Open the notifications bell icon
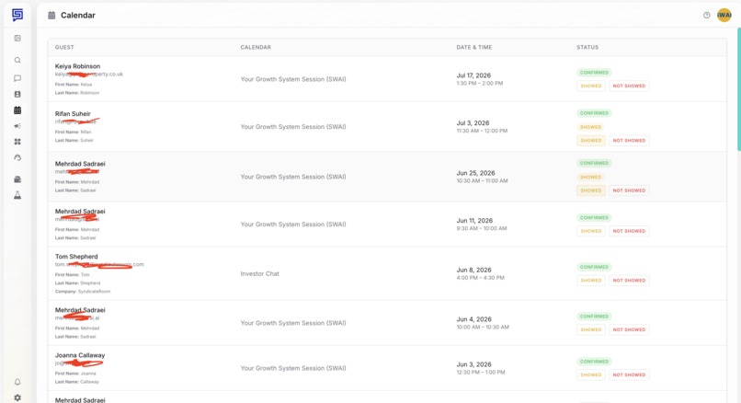Image resolution: width=741 pixels, height=403 pixels. click(17, 382)
